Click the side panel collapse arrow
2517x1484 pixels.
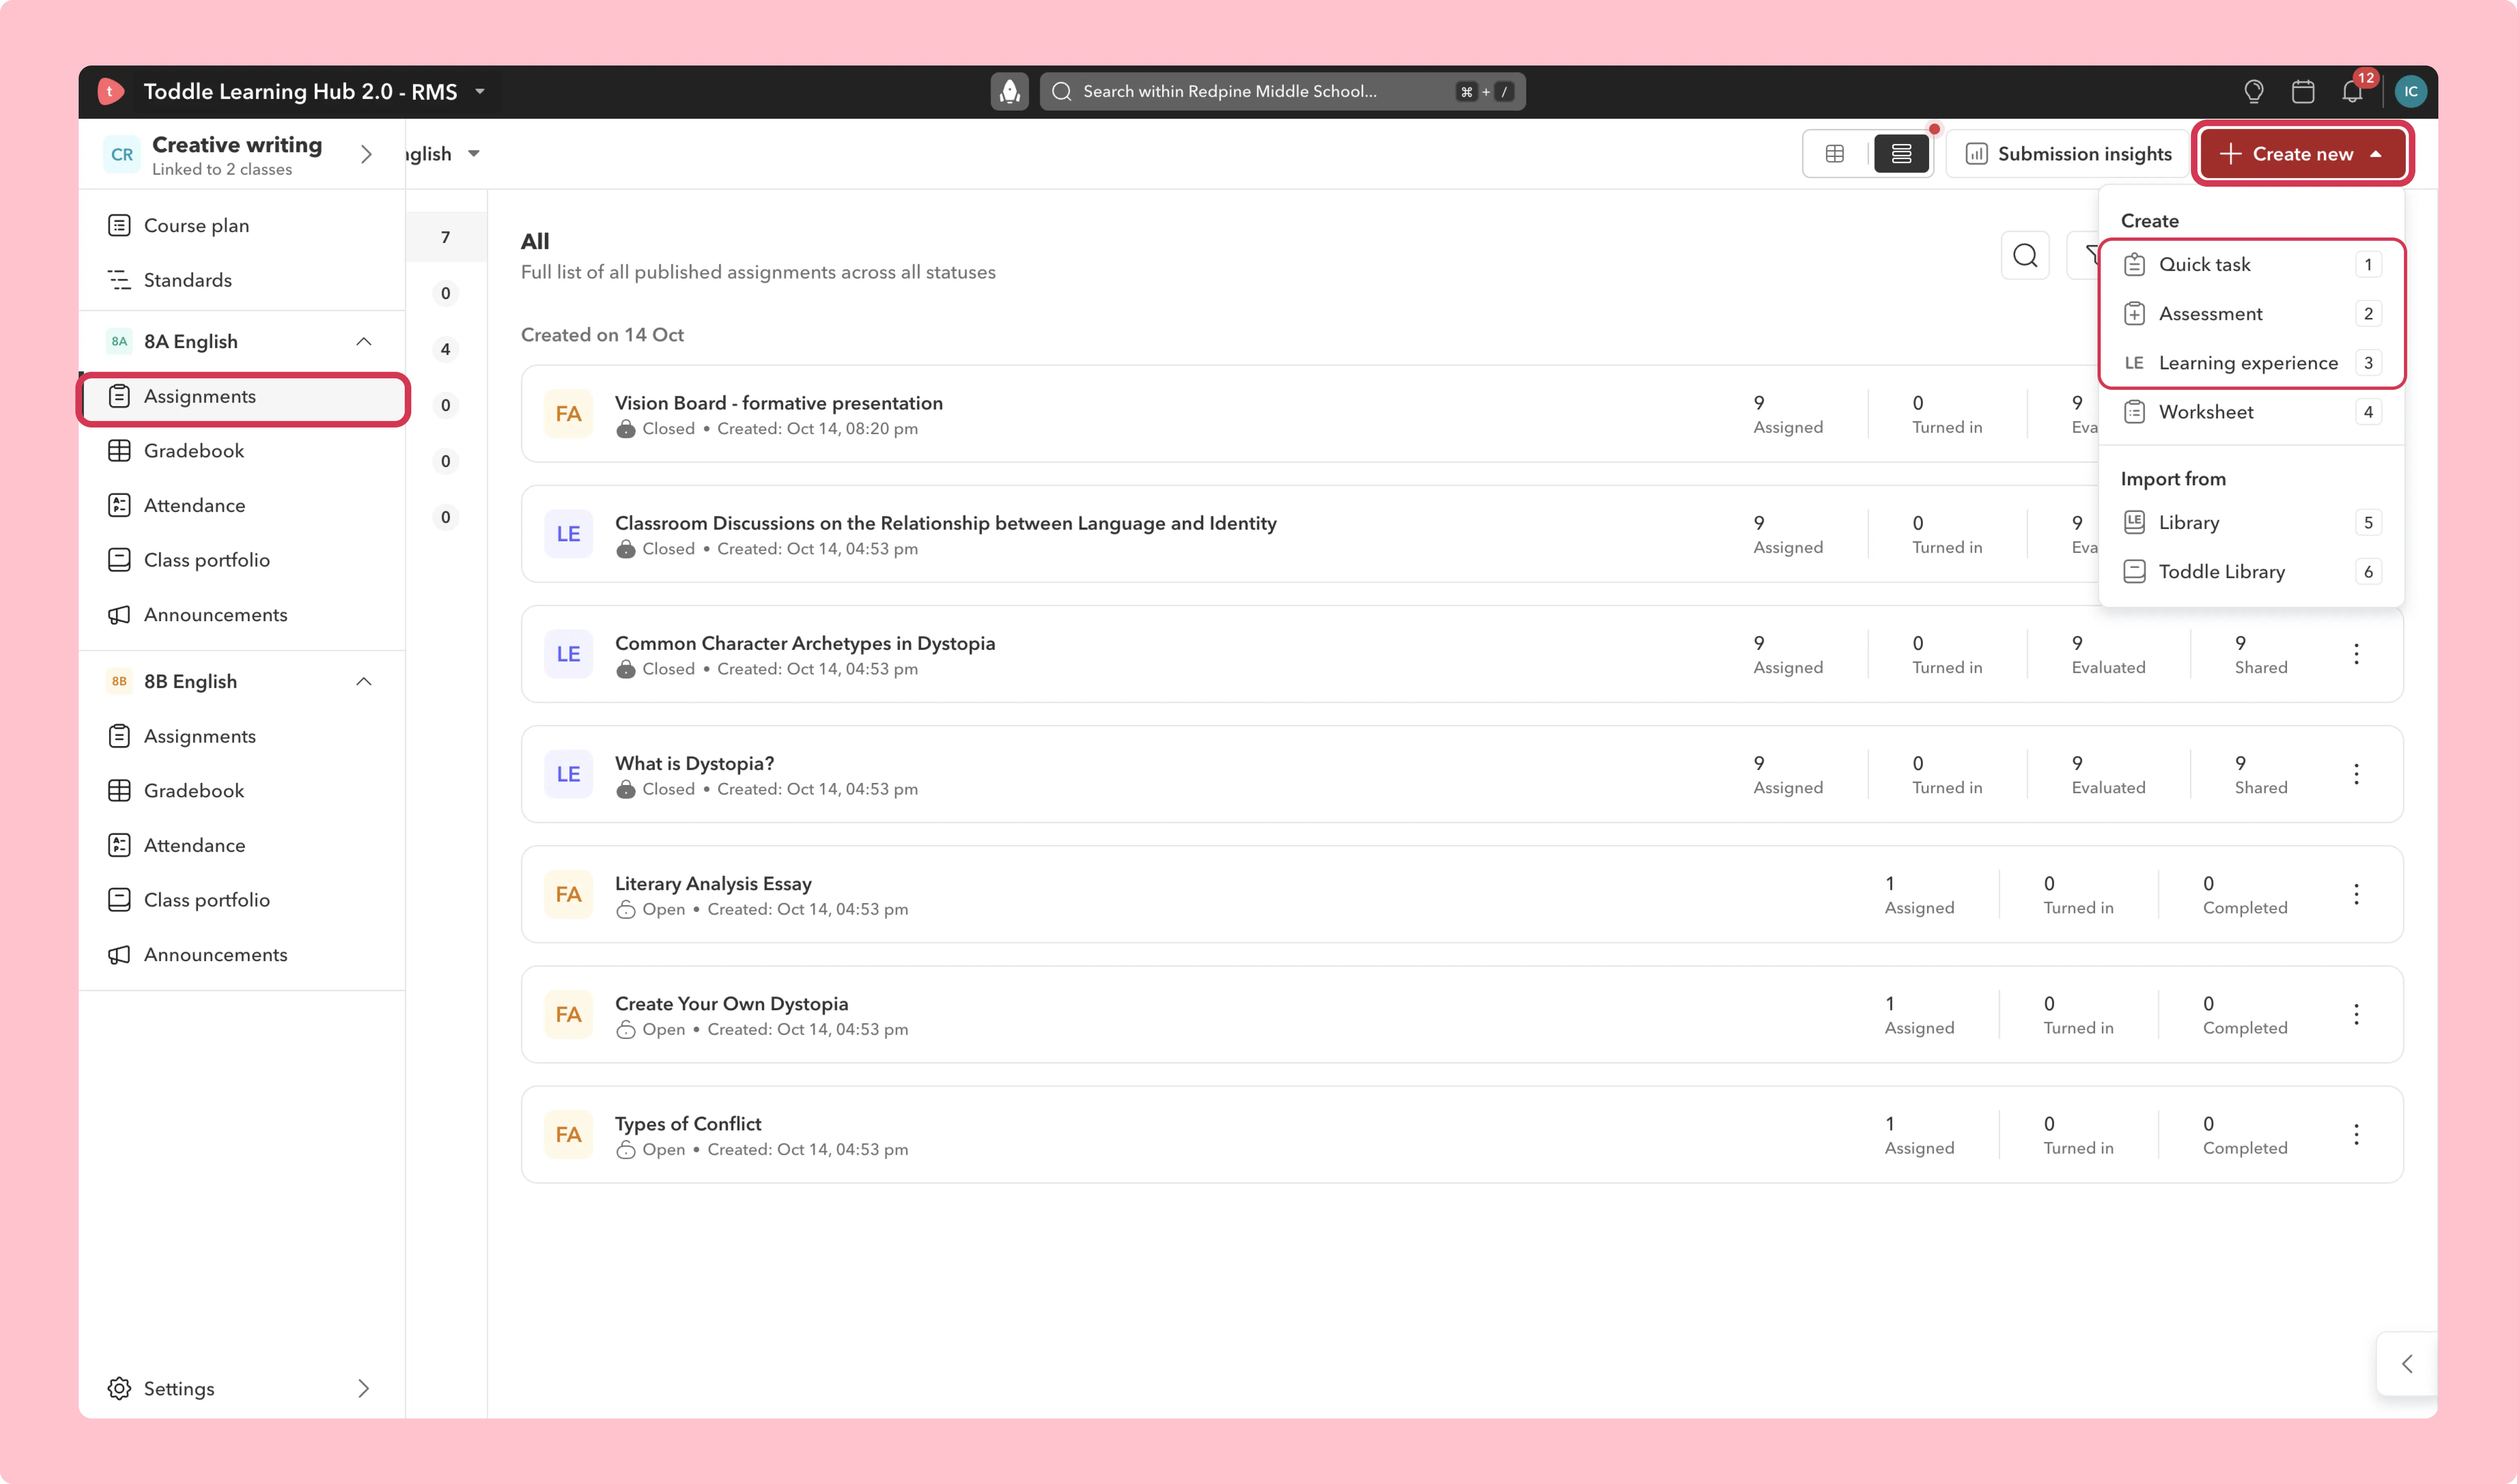[2407, 1364]
